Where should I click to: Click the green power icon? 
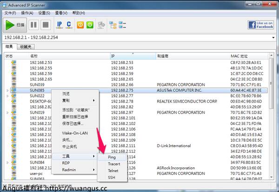pos(90,25)
